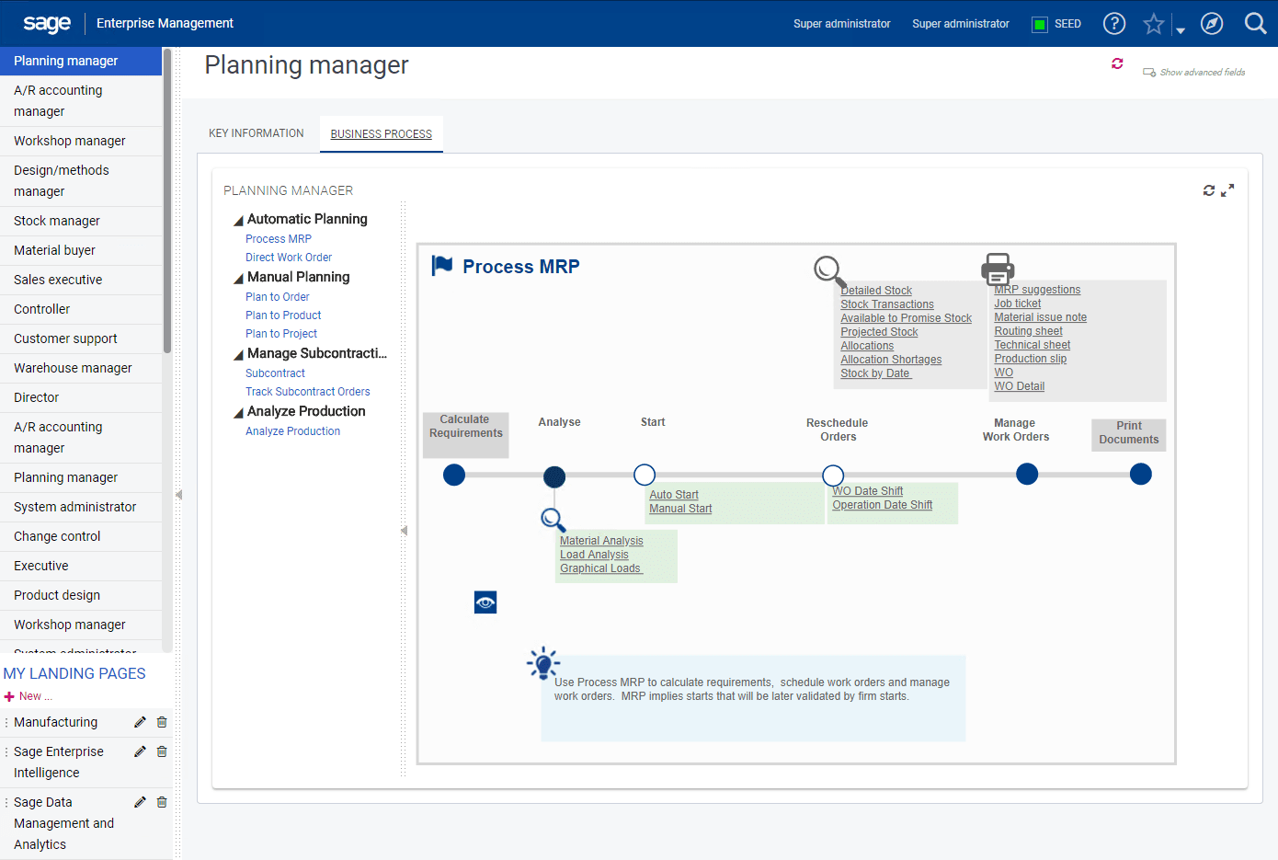Collapse the Manage Subcontracting tree node
This screenshot has height=860, width=1278.
(x=236, y=353)
